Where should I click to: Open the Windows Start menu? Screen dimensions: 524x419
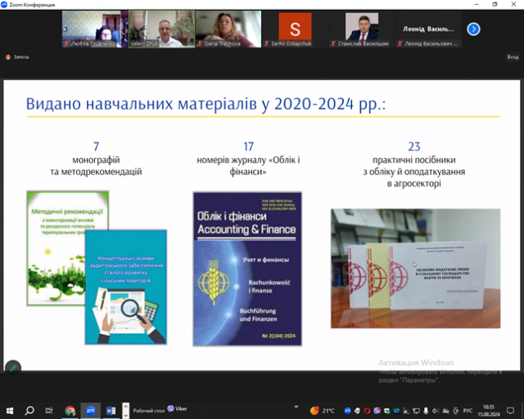click(10, 410)
